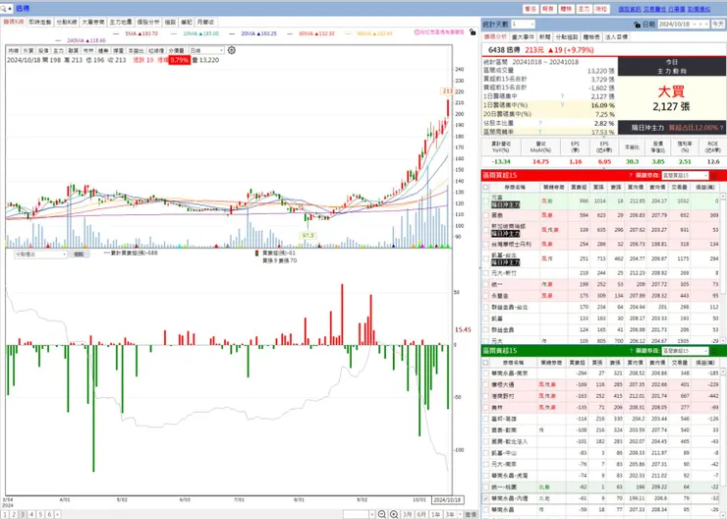Click the page arrow after page number 6

58,514
